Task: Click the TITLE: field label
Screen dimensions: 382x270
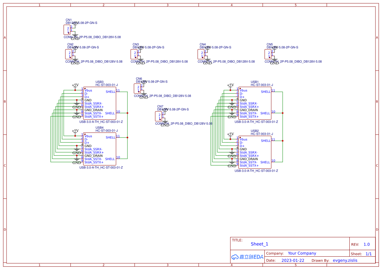Action: pyautogui.click(x=237, y=240)
